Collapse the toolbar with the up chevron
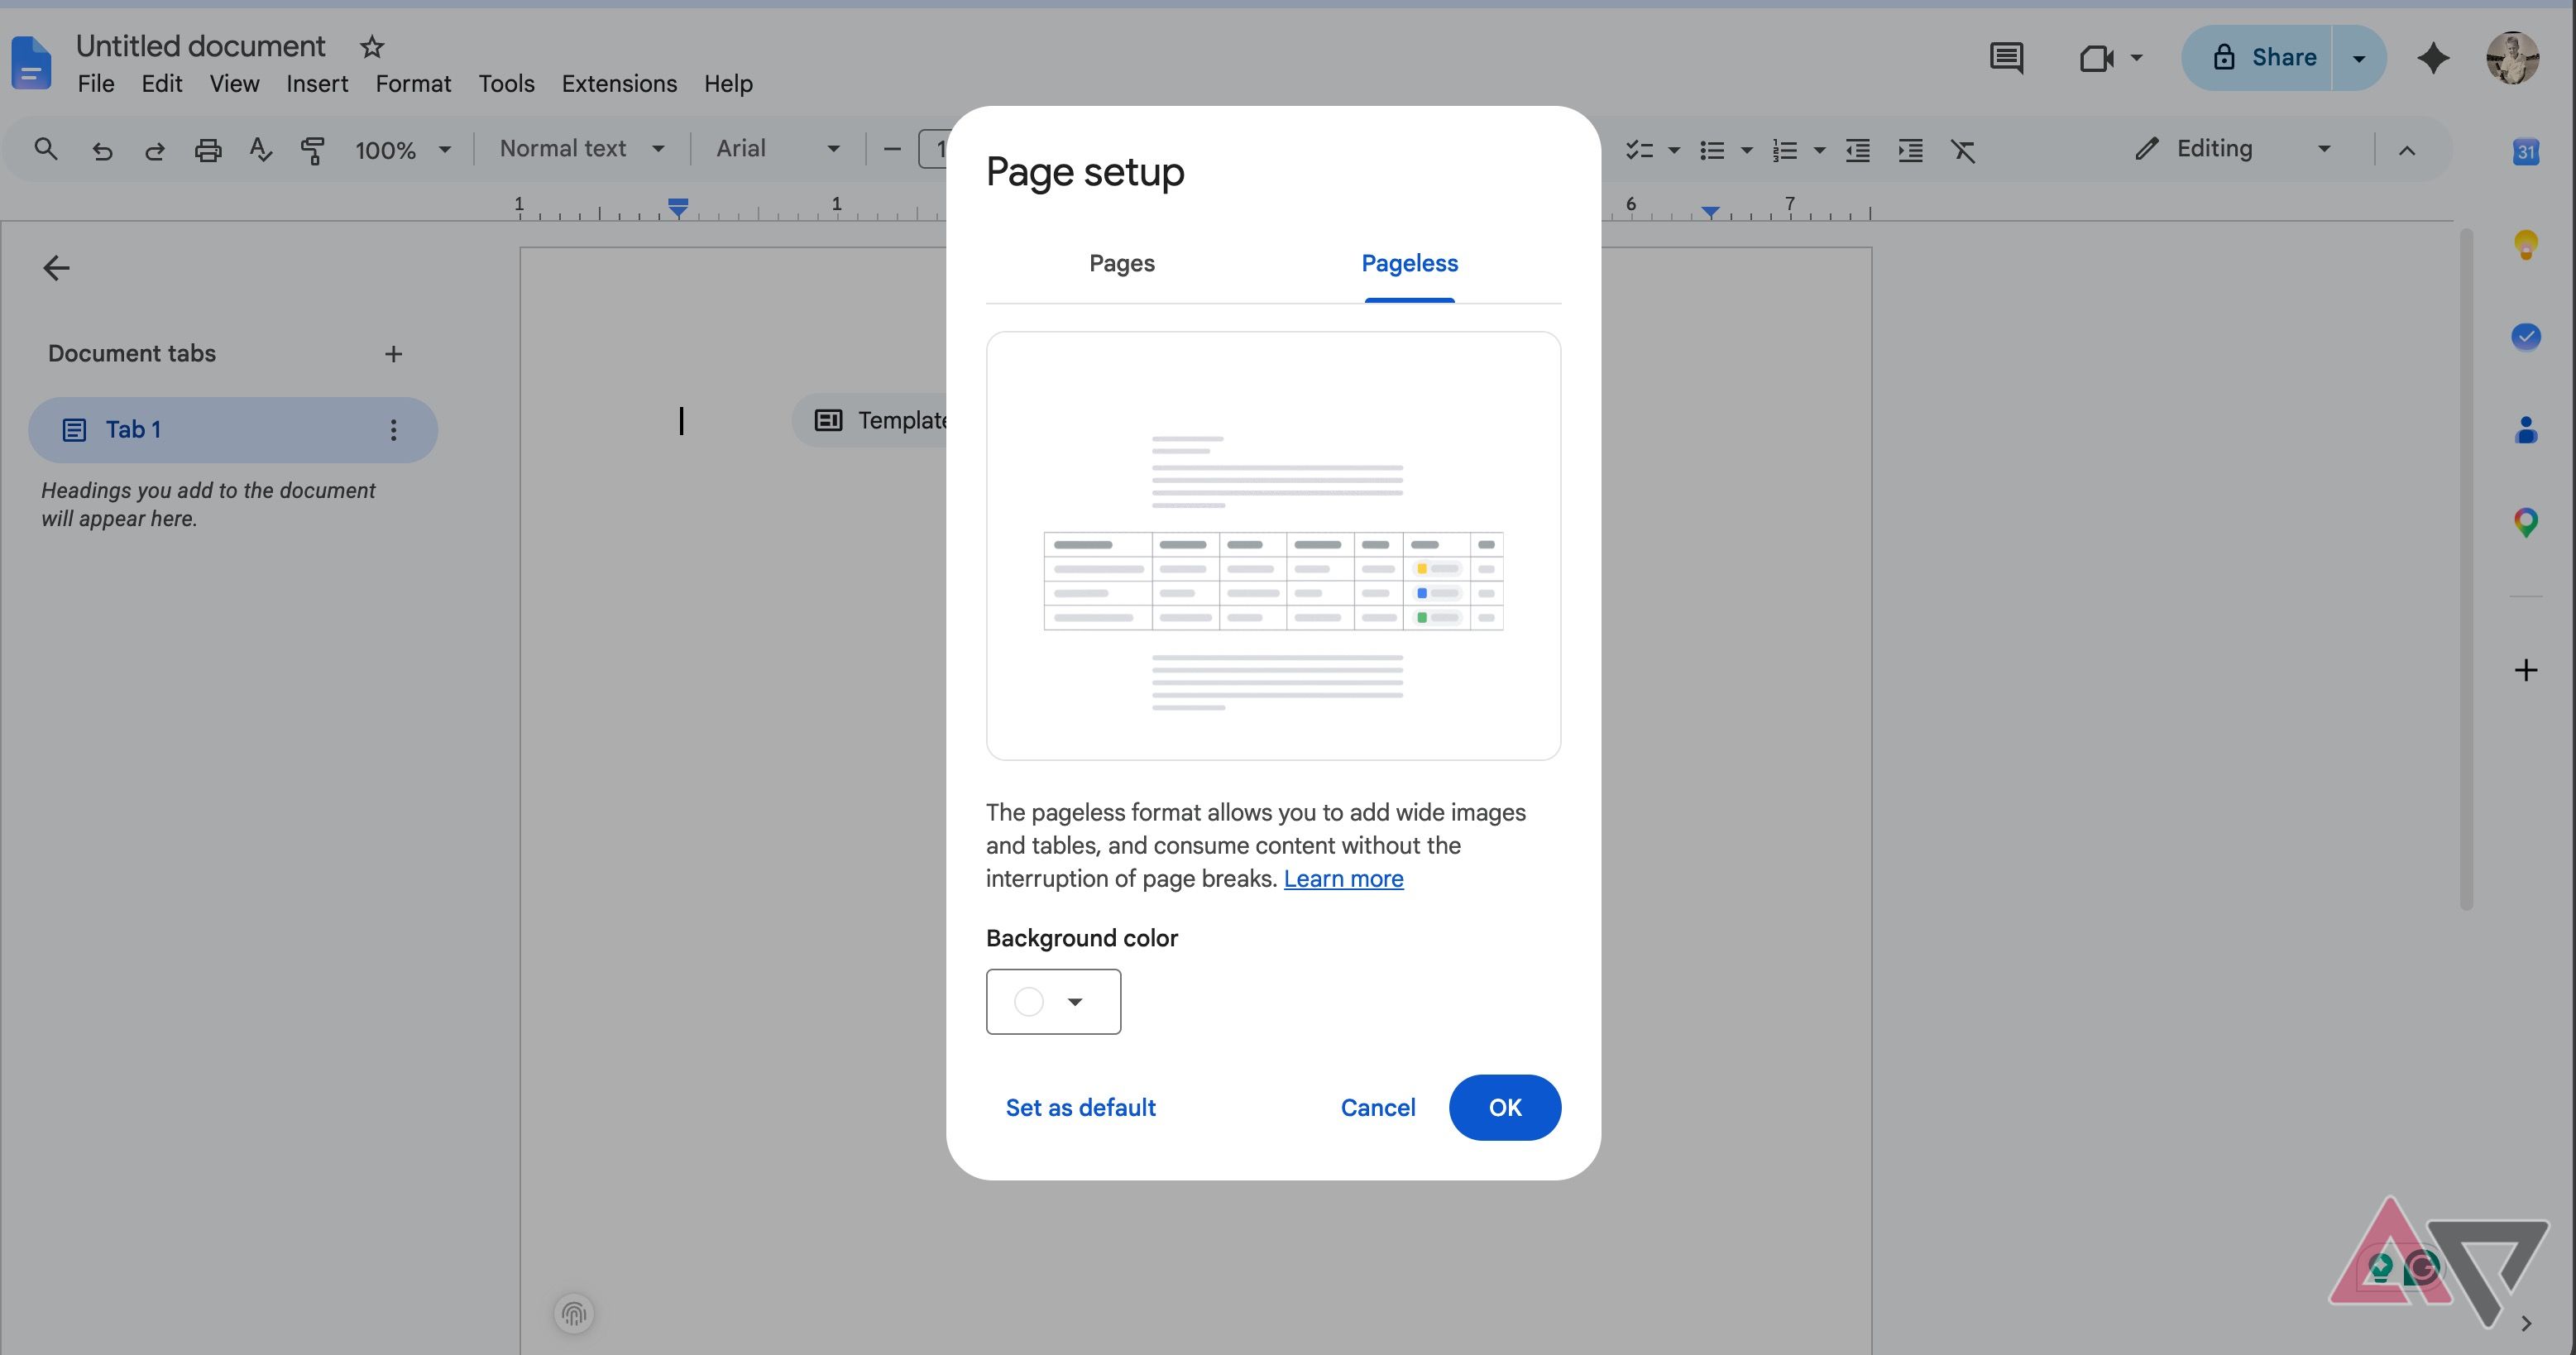 click(x=2407, y=150)
